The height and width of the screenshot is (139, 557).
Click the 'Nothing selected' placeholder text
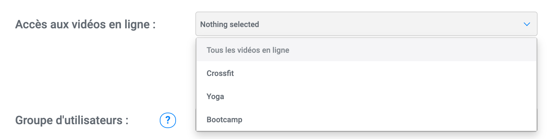[230, 24]
